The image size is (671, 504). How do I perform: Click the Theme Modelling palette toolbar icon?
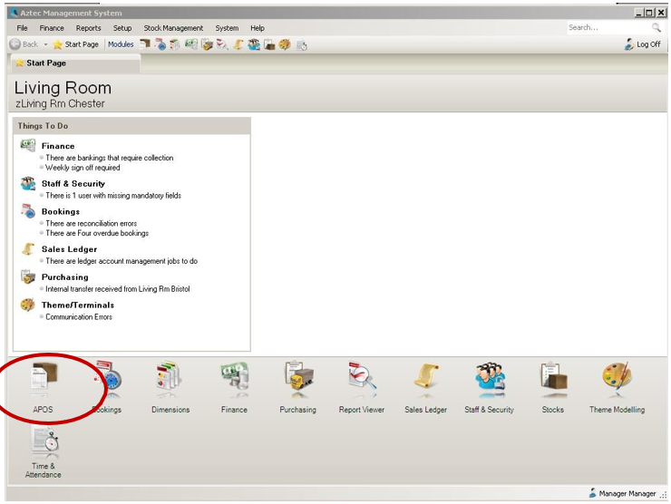(284, 44)
